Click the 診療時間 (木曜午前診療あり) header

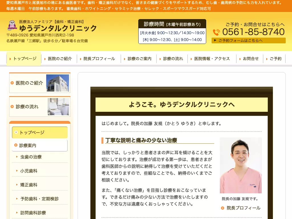coord(172,24)
